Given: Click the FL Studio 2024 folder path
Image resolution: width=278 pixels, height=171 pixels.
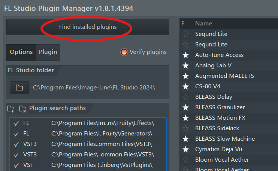Looking at the screenshot, I should (x=94, y=88).
